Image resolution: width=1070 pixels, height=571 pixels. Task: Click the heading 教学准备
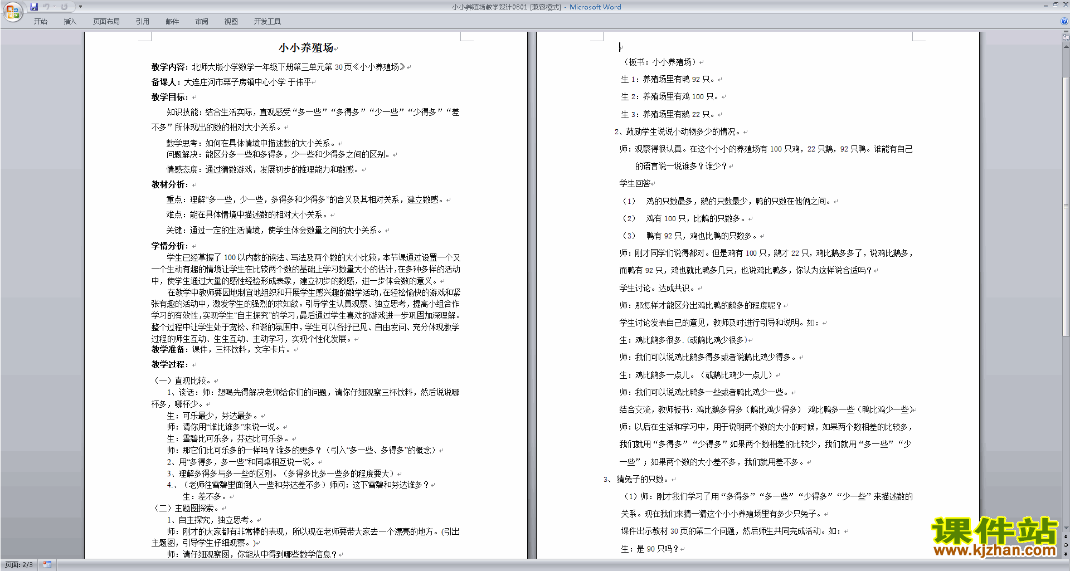(168, 349)
